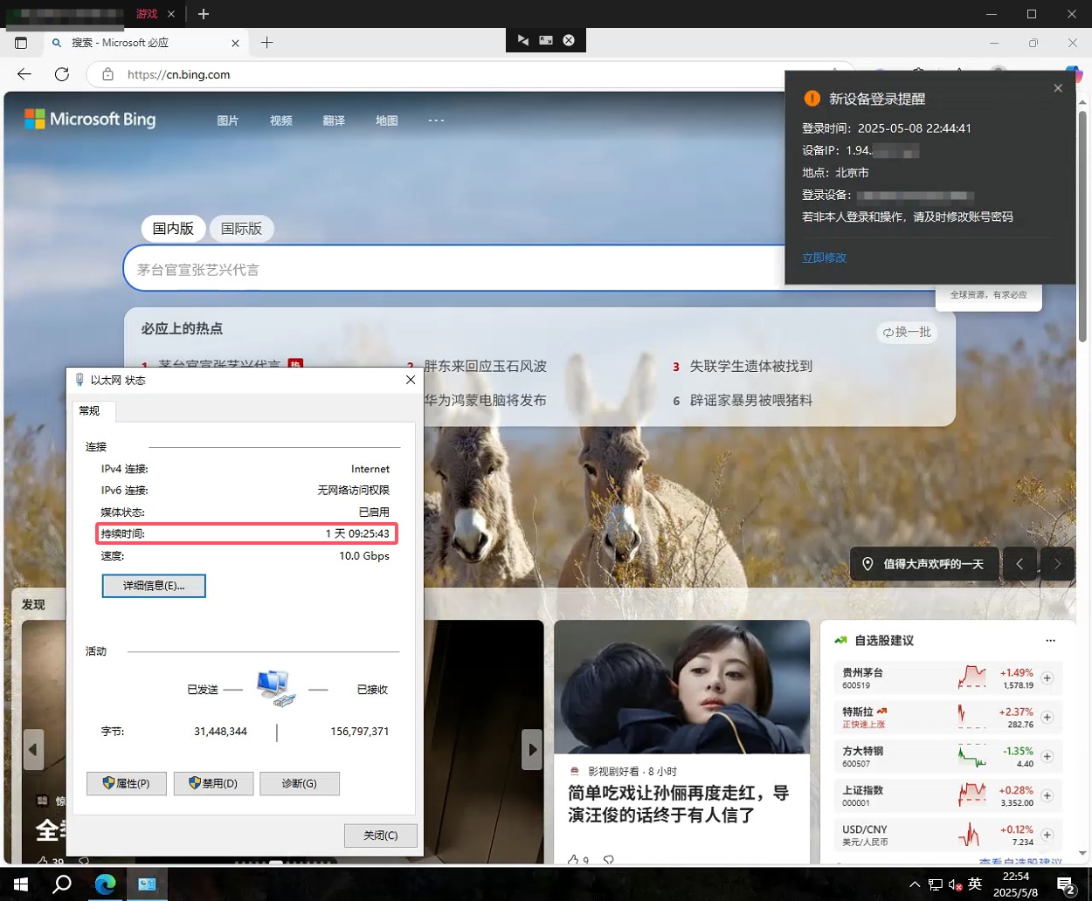Viewport: 1092px width, 901px height.
Task: Open the 孙俪 news article thumbnail
Action: [x=681, y=687]
